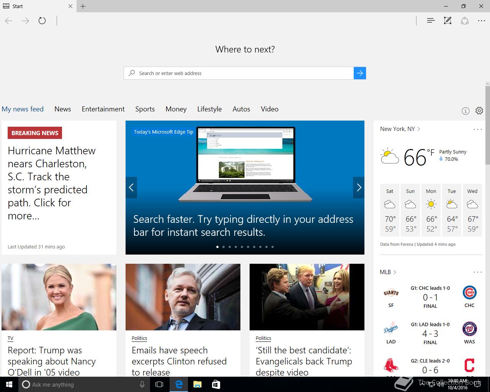
Task: Open the SF vs CHC 0-1 final score
Action: click(x=430, y=297)
